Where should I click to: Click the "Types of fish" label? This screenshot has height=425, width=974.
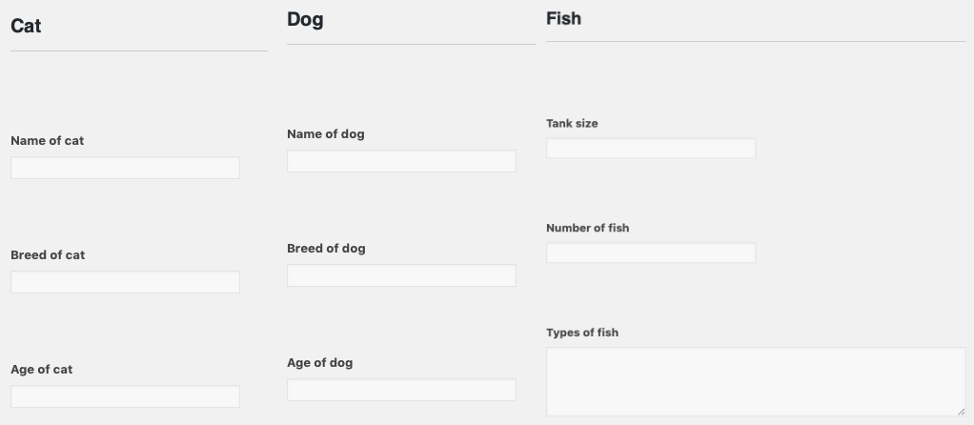[x=582, y=333]
